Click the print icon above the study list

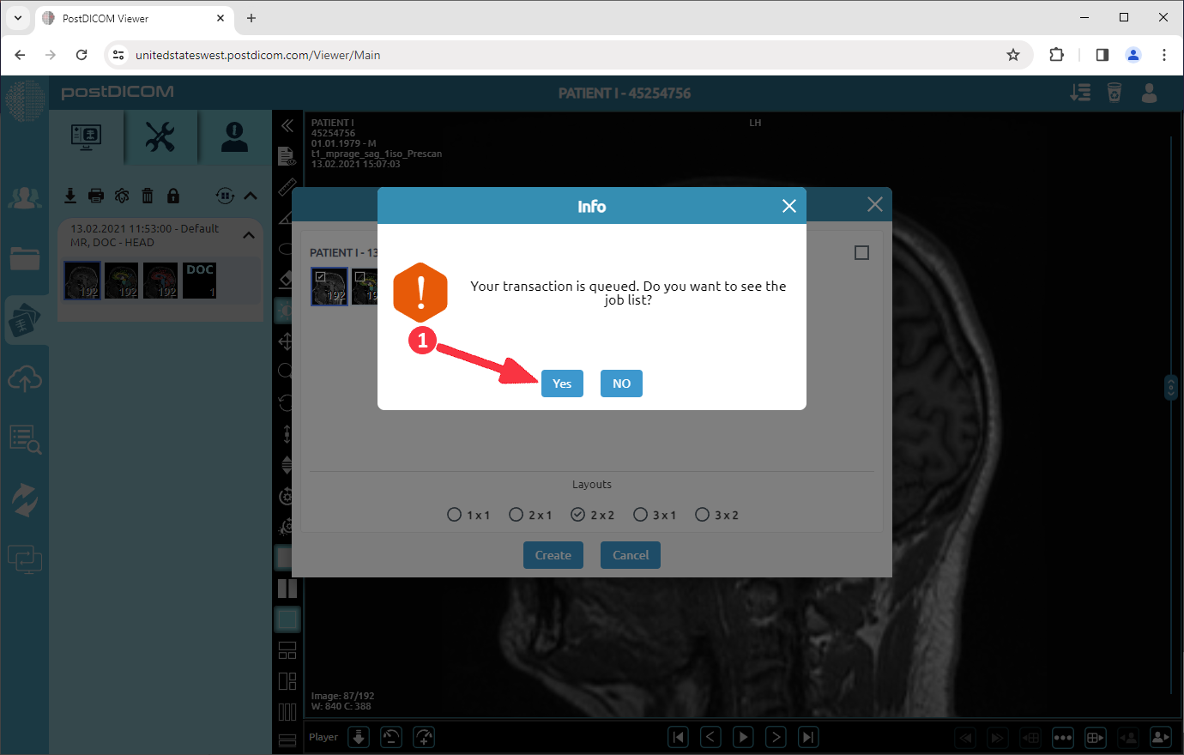[96, 196]
